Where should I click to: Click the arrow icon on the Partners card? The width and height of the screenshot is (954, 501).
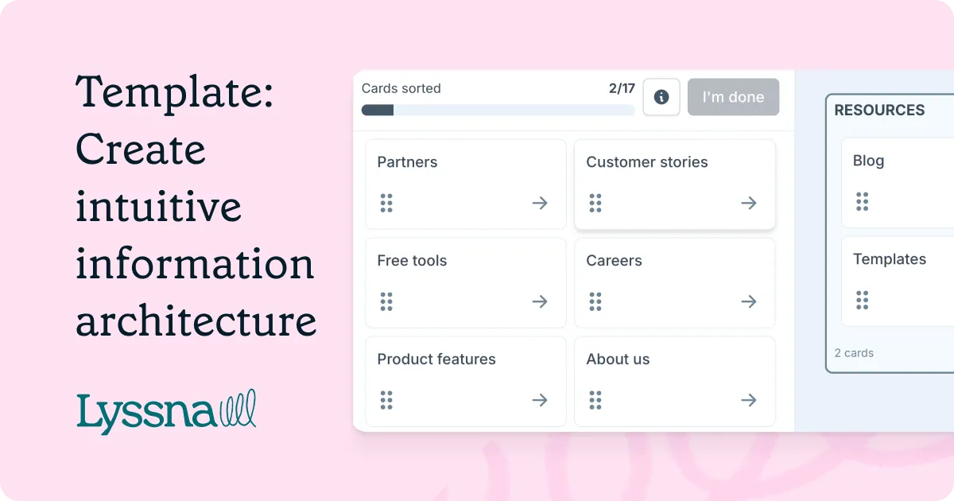pyautogui.click(x=540, y=203)
